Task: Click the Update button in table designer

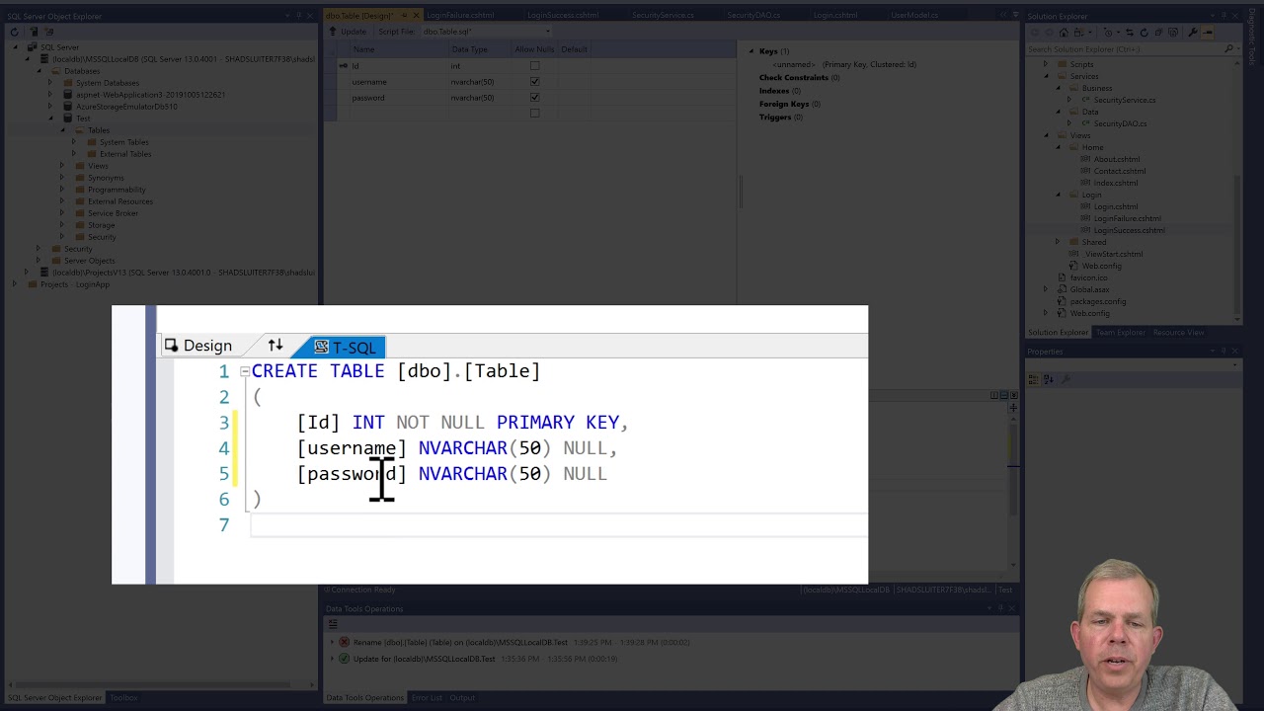Action: coord(348,32)
